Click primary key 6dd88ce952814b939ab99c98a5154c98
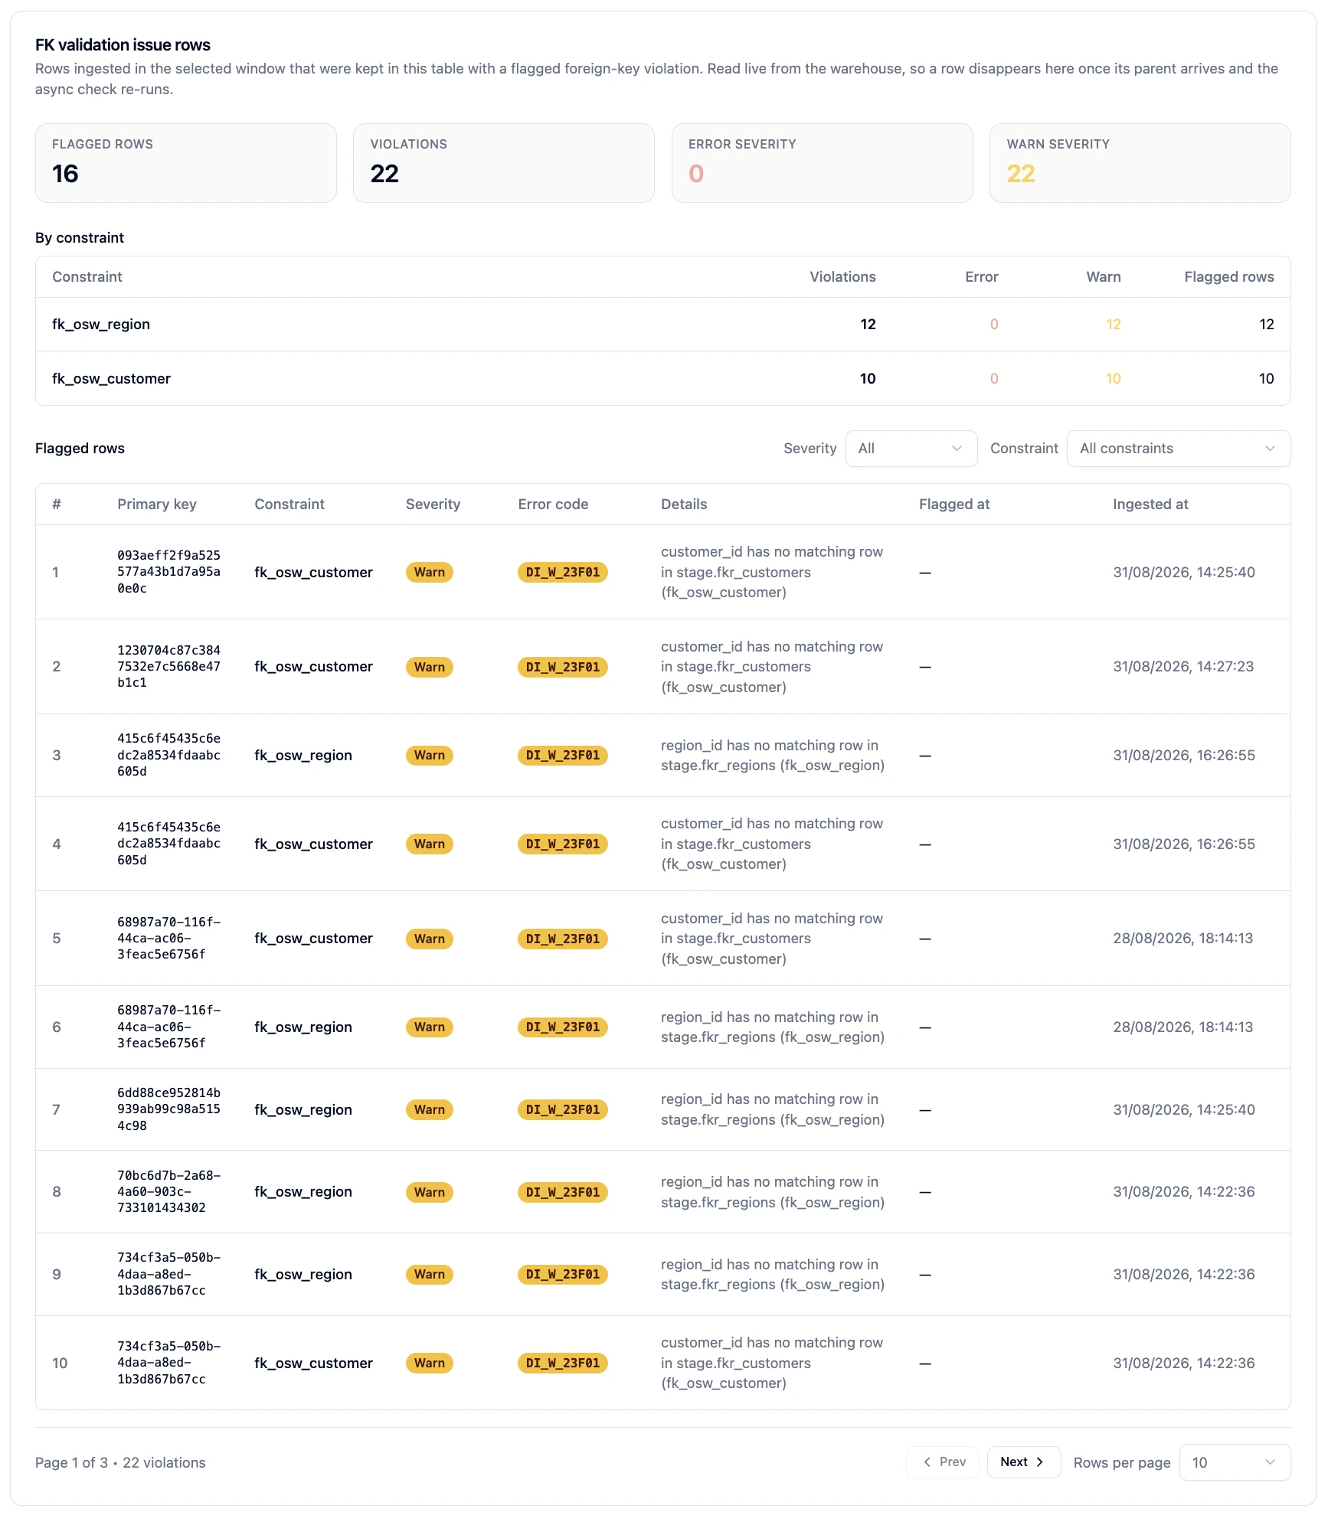This screenshot has height=1522, width=1328. coord(168,1109)
